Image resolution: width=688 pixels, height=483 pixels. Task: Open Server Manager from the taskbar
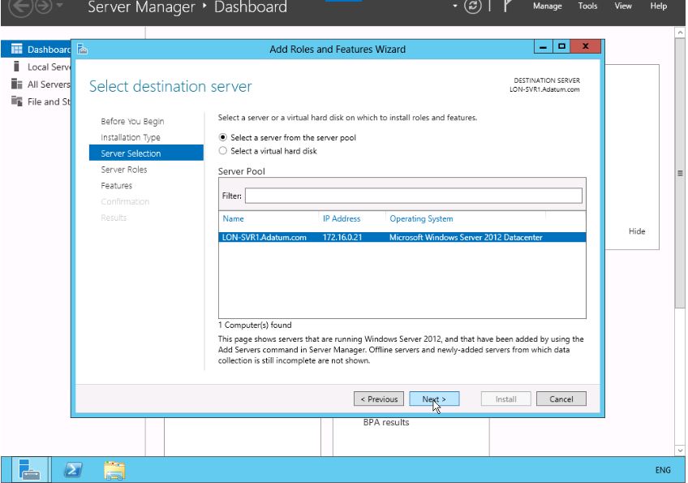[28, 469]
